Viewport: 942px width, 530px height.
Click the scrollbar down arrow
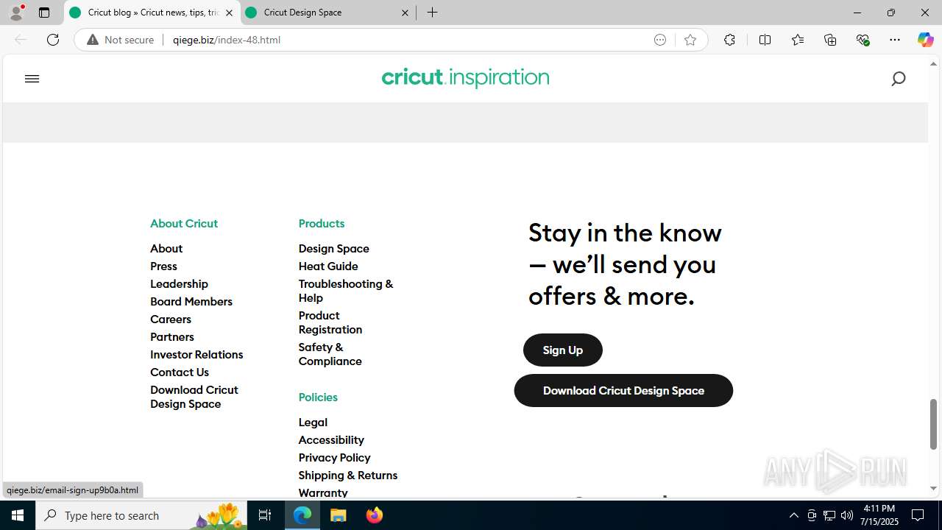(933, 489)
